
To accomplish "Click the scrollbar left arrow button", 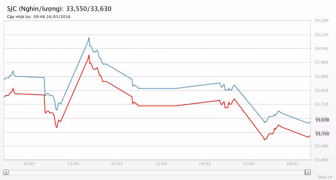I will click(6, 172).
